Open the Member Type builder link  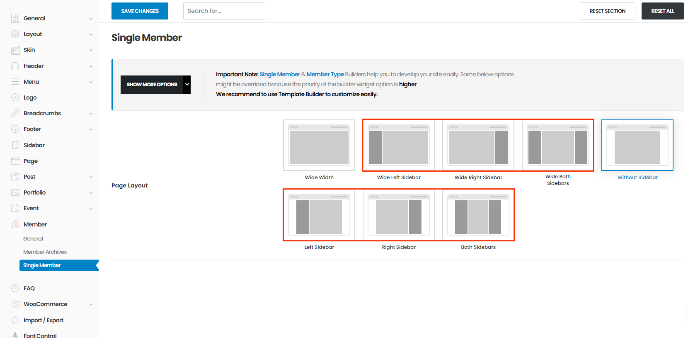click(325, 74)
